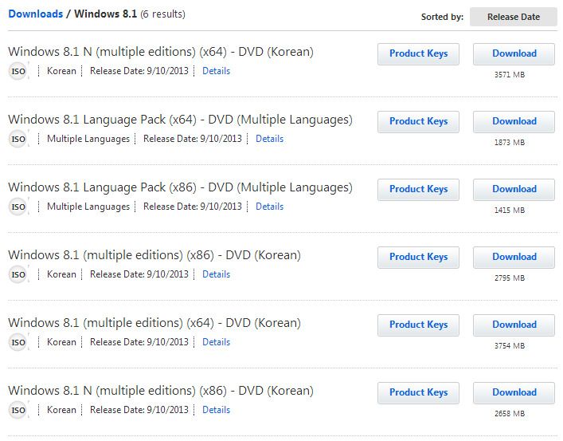Click title Windows 8.1 Language Pack (x64)

coord(180,120)
